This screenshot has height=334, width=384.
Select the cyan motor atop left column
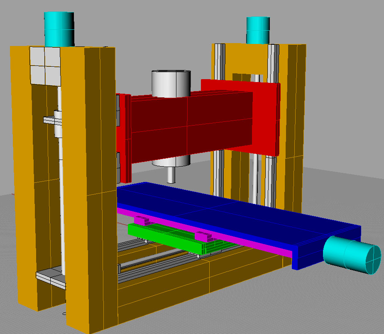pyautogui.click(x=59, y=29)
